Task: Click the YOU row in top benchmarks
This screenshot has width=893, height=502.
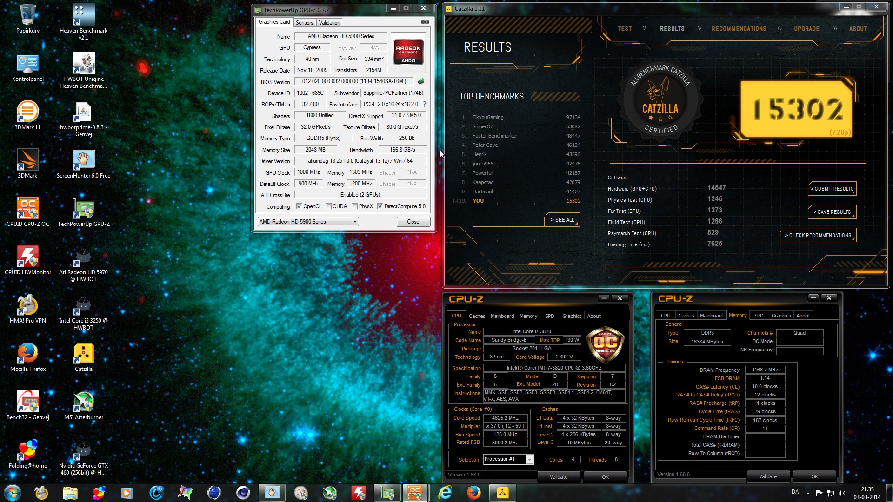Action: click(516, 201)
